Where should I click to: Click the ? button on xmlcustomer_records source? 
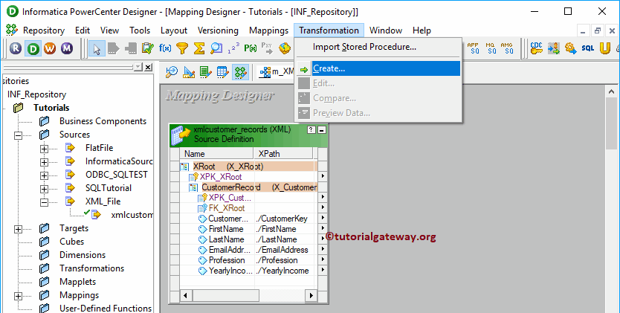[x=311, y=129]
